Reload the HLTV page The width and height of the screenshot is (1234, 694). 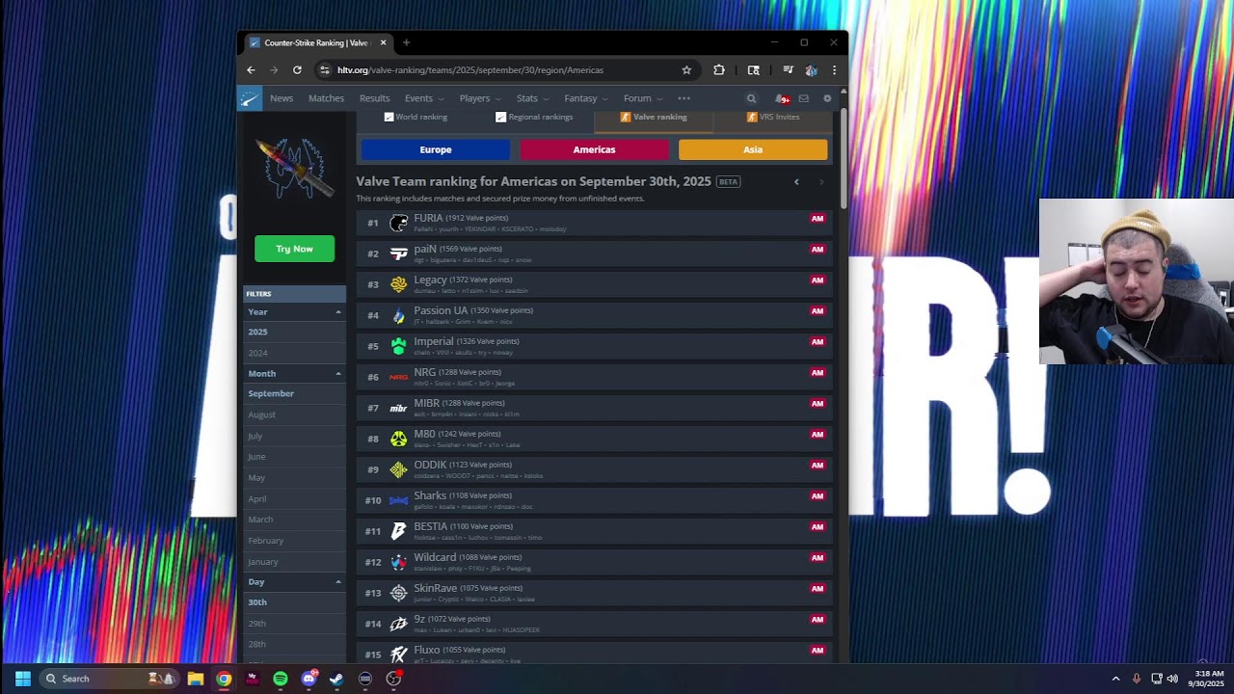[x=297, y=70]
